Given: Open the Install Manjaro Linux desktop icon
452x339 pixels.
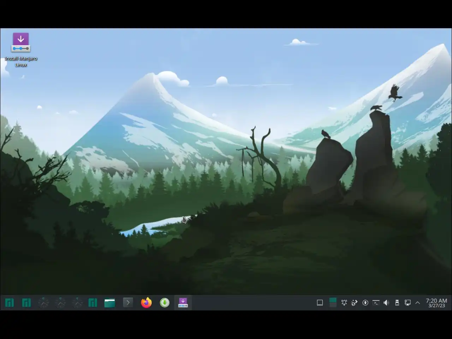Looking at the screenshot, I should (21, 49).
